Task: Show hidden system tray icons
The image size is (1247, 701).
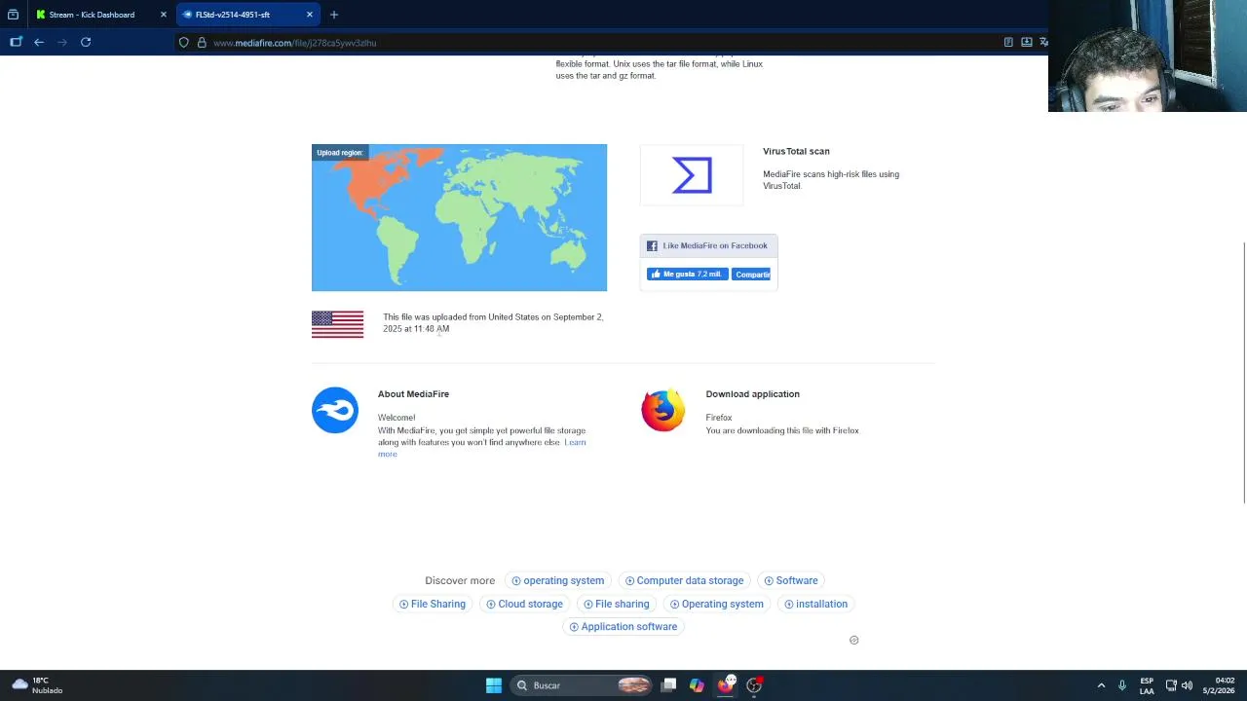Action: pyautogui.click(x=1101, y=685)
